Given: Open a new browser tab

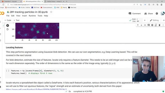Looking at the screenshot, I should click(67, 2).
